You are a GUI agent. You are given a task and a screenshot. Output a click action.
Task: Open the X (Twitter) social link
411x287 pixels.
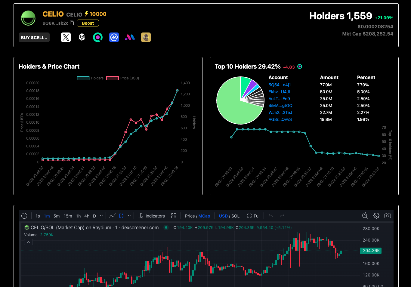click(66, 37)
